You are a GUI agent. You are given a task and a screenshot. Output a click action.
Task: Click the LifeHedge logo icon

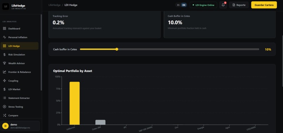tap(6, 6)
